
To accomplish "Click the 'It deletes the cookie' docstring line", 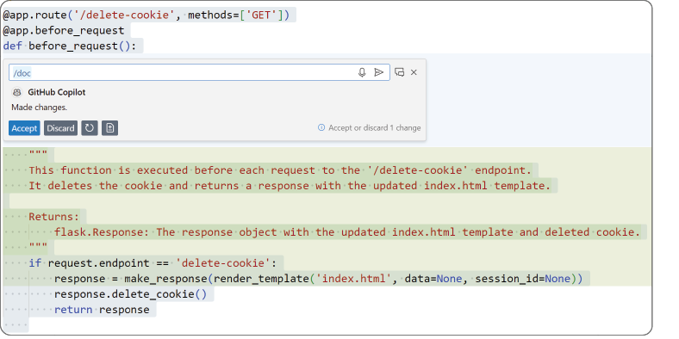I will [x=290, y=186].
